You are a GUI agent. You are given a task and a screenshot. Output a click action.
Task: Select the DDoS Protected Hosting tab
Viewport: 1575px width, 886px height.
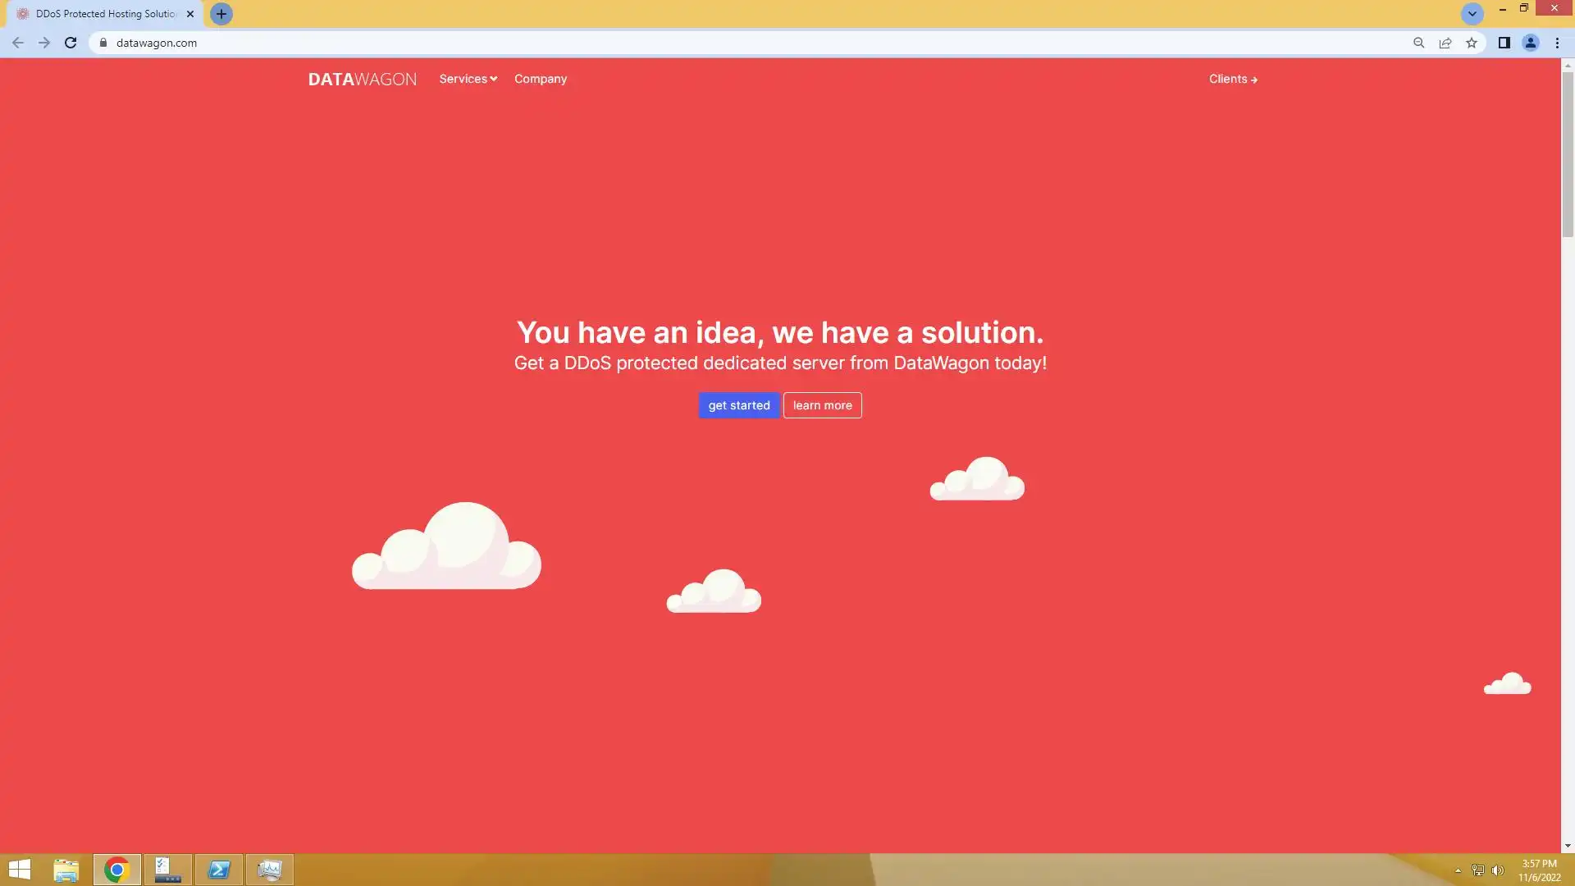click(105, 14)
